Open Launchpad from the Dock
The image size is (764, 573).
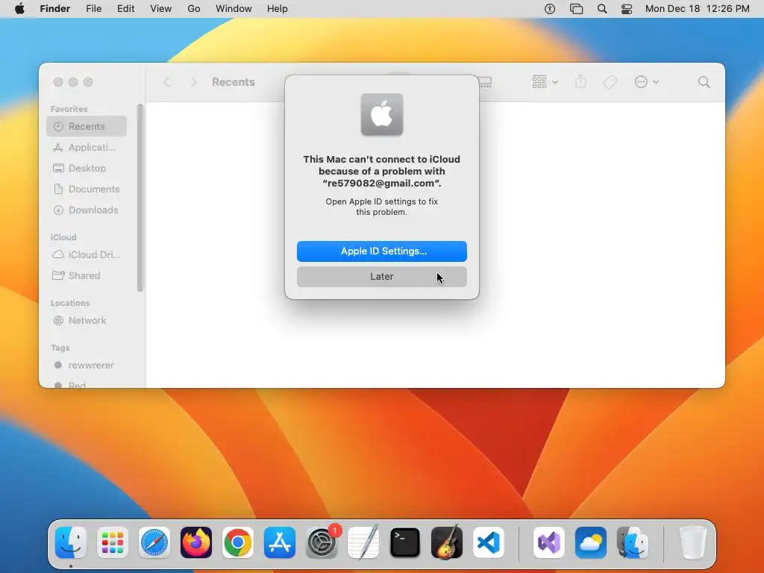tap(113, 542)
